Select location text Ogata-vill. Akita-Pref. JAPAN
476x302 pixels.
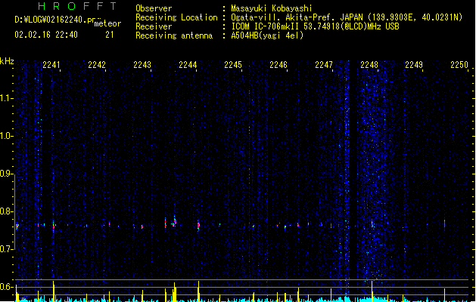[x=296, y=17]
